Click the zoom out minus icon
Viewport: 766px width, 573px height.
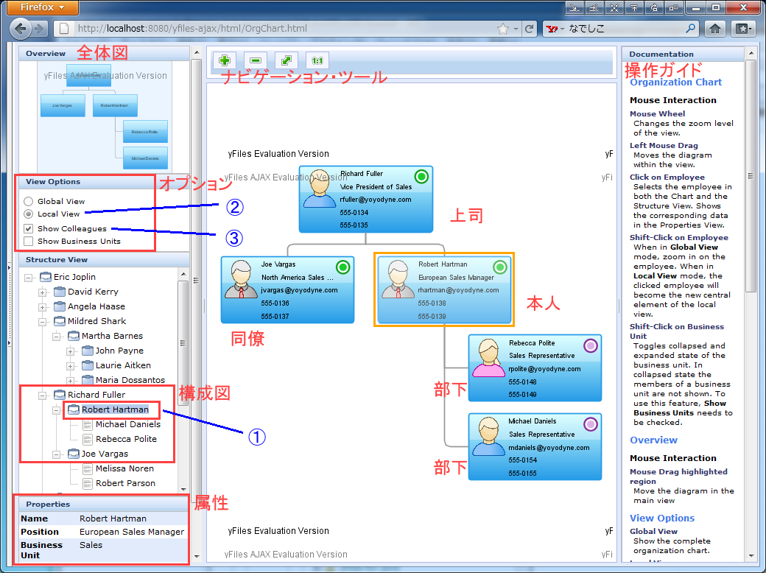point(256,60)
